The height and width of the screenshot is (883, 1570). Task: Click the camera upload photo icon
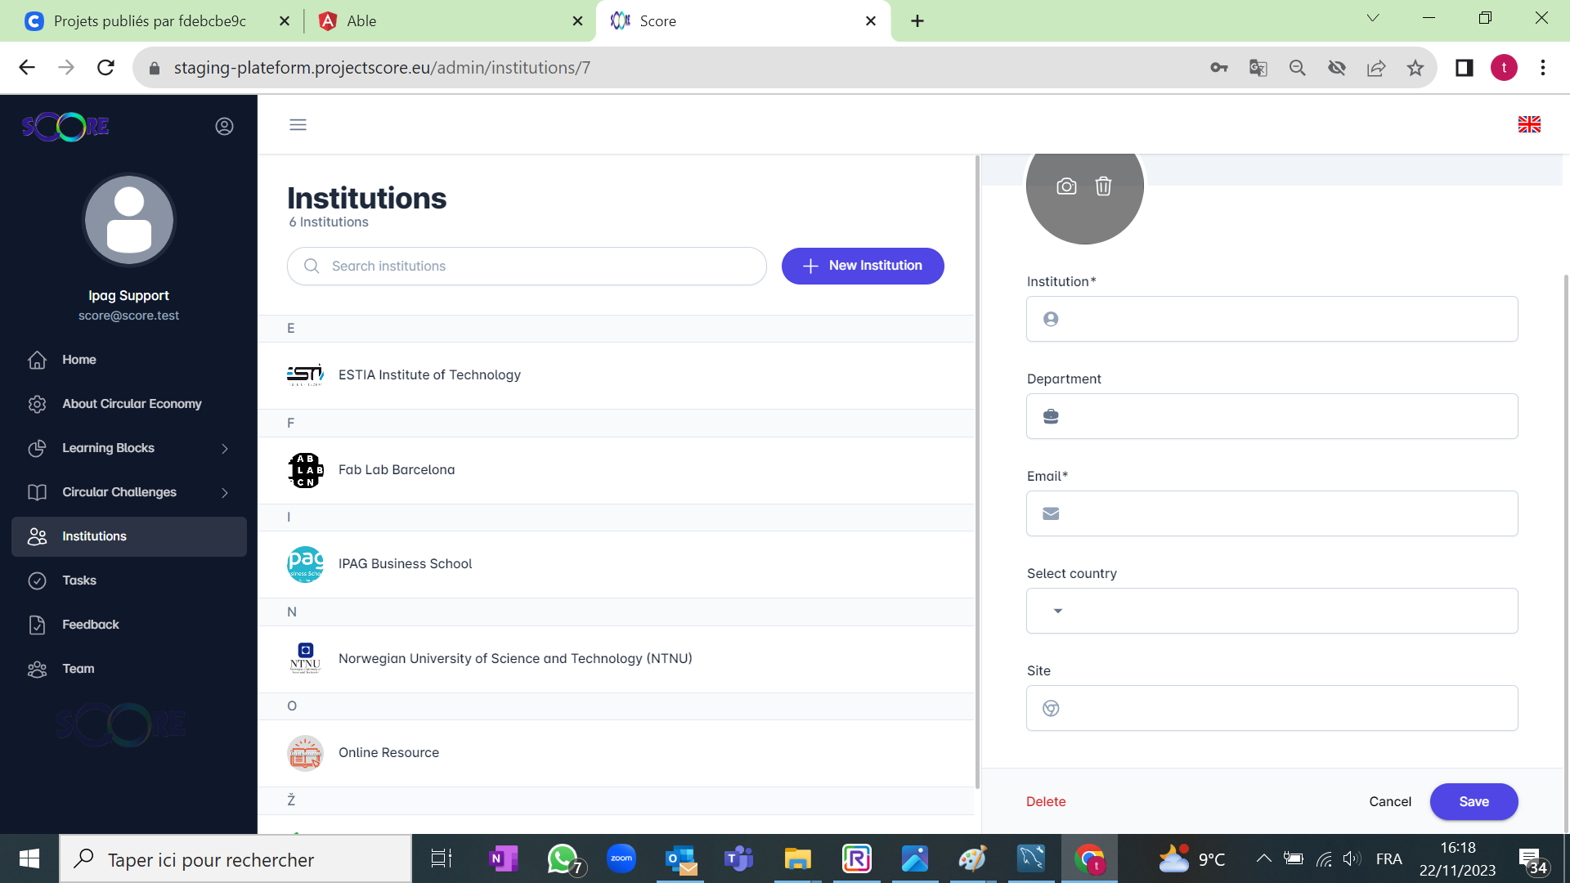[1066, 186]
